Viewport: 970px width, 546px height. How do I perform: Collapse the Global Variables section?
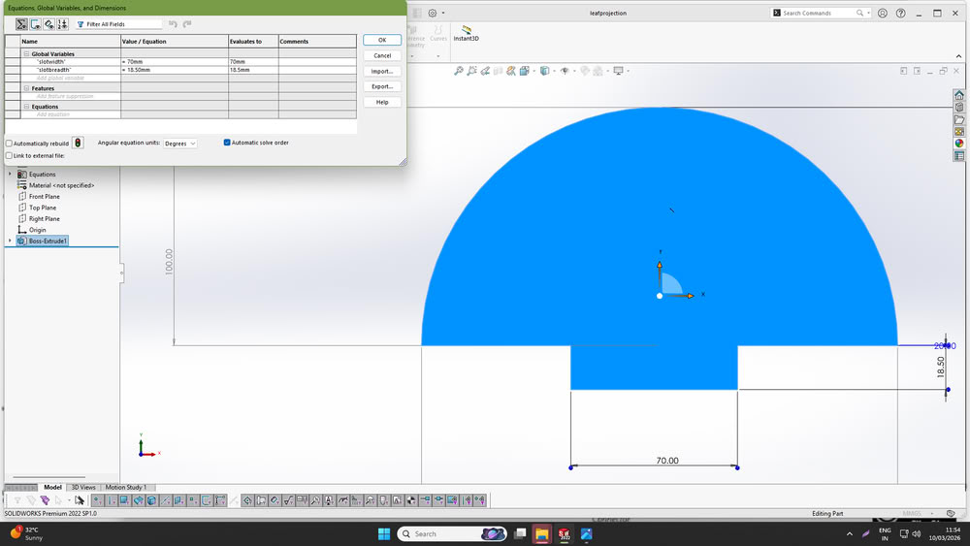[x=26, y=54]
